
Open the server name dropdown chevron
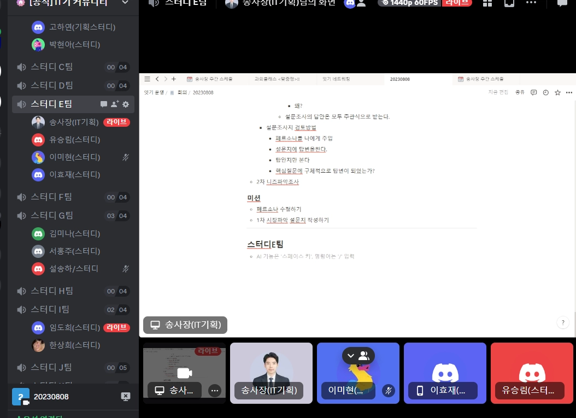coord(125,2)
